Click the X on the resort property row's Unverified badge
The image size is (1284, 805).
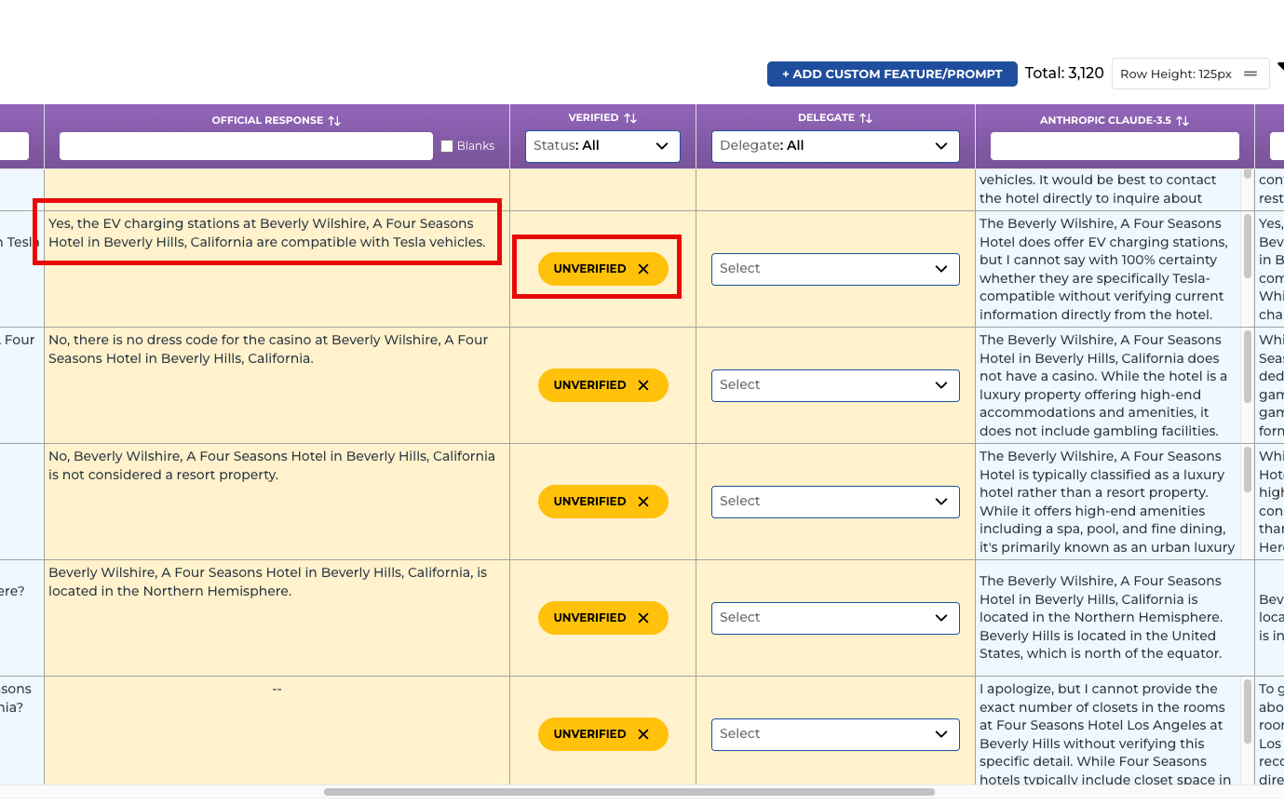pos(643,502)
